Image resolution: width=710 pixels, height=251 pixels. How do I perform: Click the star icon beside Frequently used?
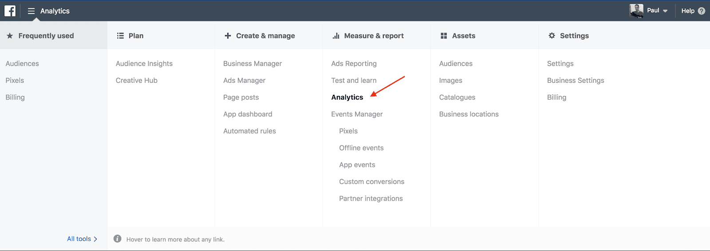click(x=10, y=36)
